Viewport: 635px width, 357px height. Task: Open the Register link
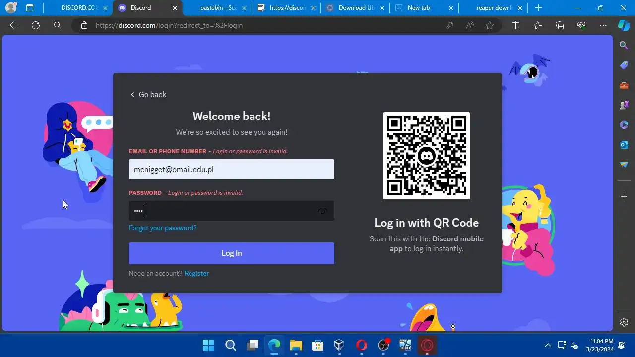pos(196,273)
